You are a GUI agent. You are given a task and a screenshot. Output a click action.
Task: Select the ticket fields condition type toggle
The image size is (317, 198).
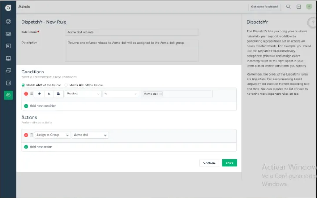39,94
